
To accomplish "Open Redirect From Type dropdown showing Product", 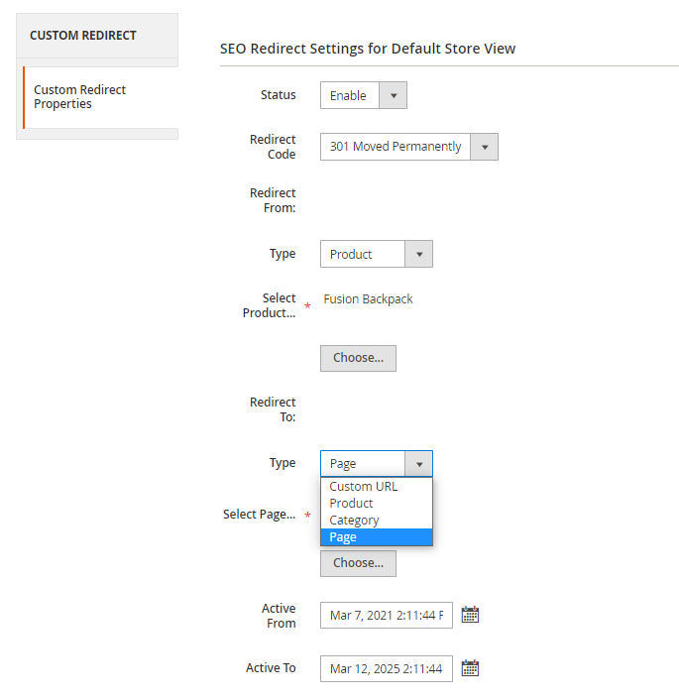I will tap(376, 254).
